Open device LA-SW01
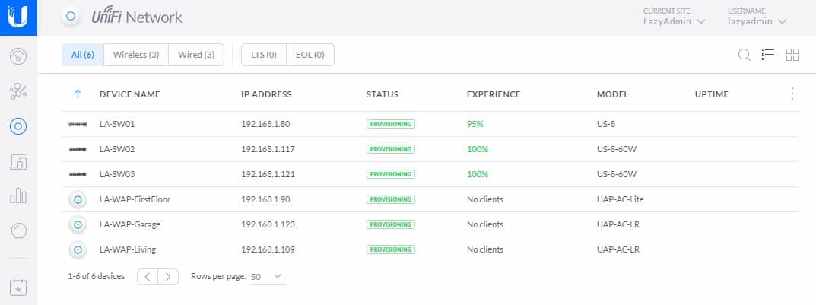Image resolution: width=816 pixels, height=305 pixels. (x=117, y=125)
